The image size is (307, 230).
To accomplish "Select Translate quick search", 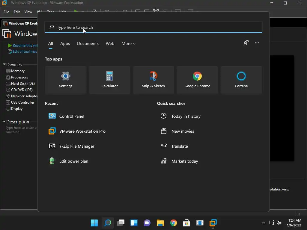I will [174, 146].
